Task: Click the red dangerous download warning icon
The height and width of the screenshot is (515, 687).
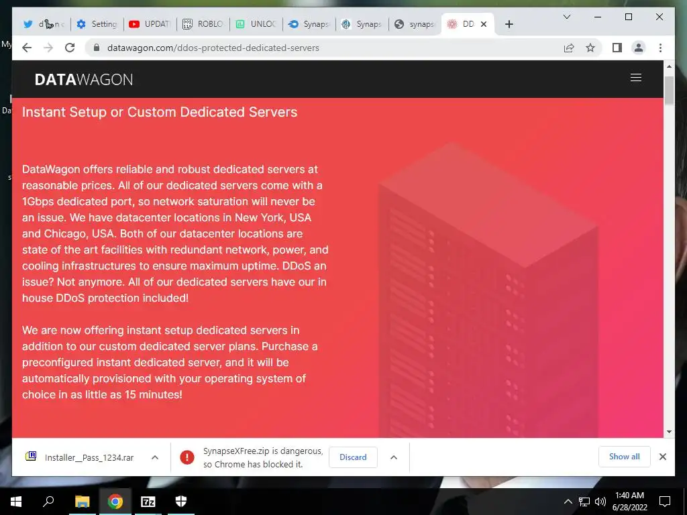Action: [187, 457]
